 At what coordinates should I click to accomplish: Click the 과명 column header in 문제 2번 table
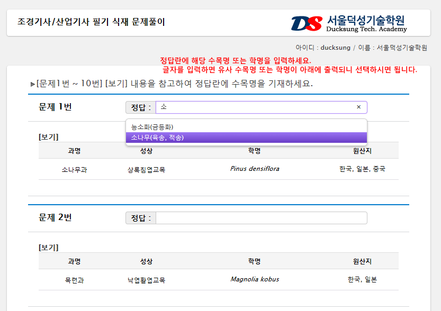coord(74,261)
